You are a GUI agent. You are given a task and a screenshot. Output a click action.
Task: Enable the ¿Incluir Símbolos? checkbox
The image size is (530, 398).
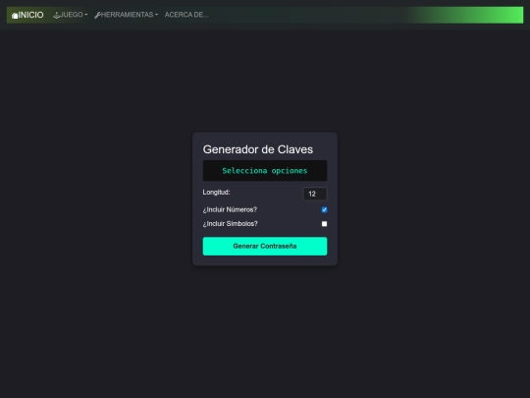(x=325, y=224)
